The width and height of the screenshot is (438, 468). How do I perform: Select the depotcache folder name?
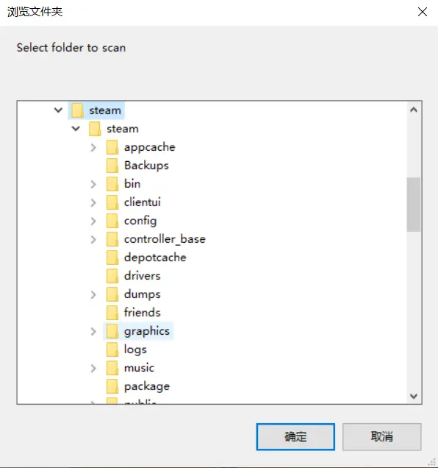[x=155, y=258]
